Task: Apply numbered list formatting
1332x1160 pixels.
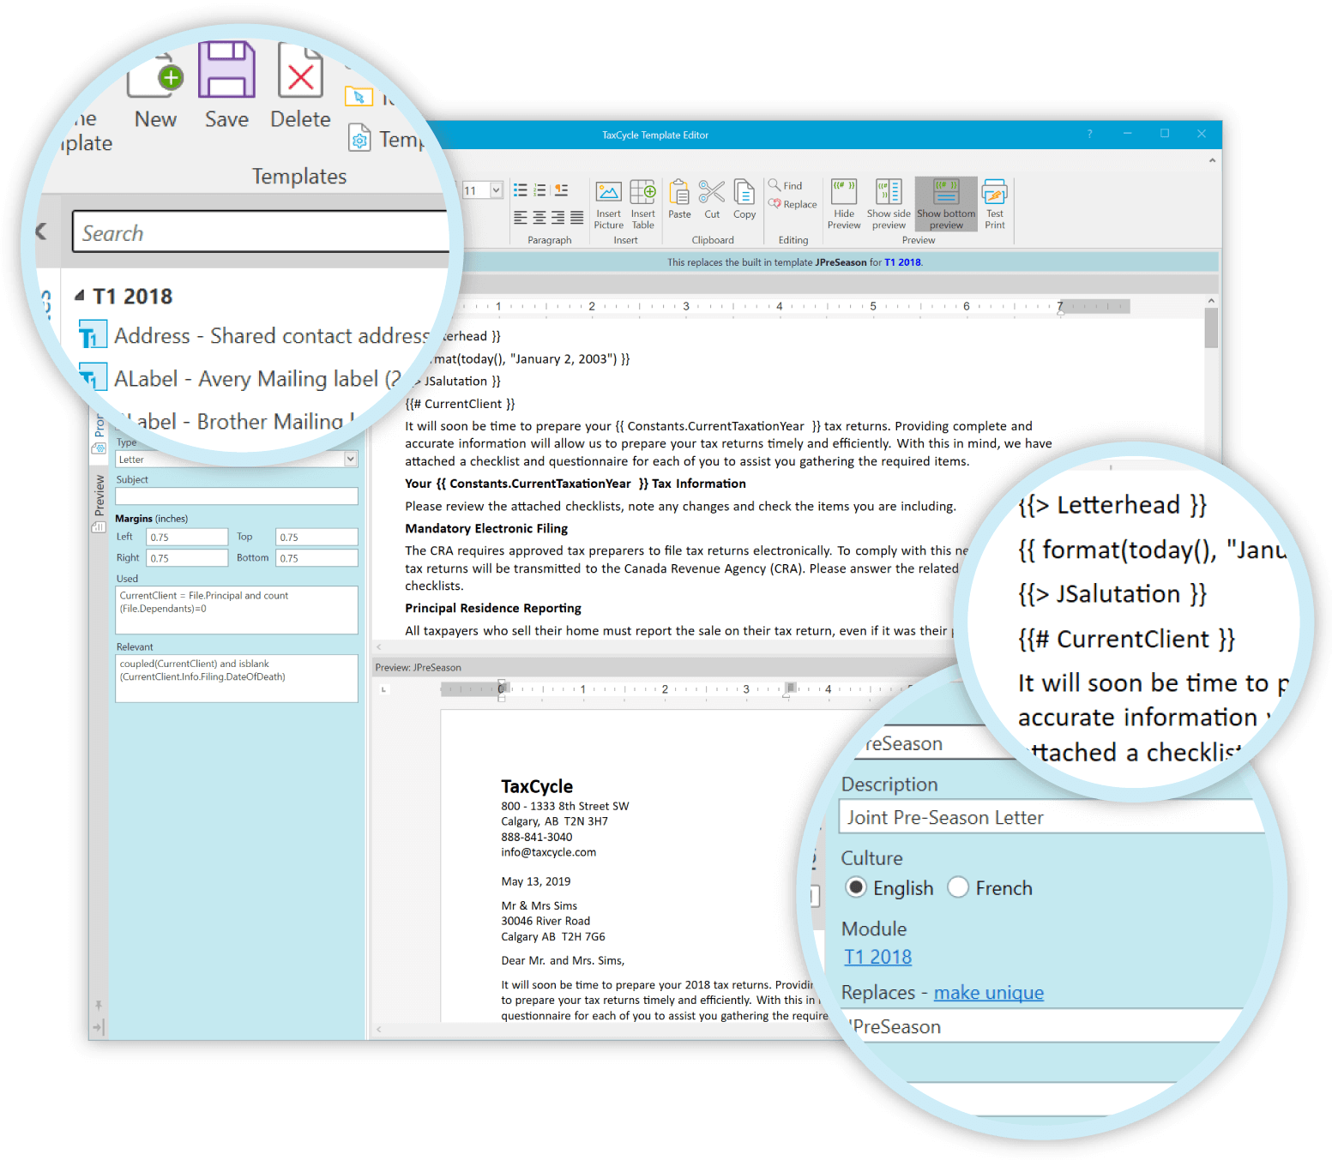Action: (x=540, y=190)
